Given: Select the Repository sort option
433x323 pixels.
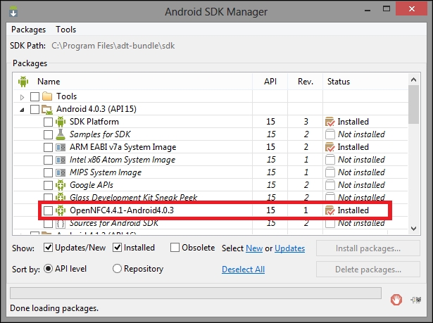Looking at the screenshot, I should (117, 269).
